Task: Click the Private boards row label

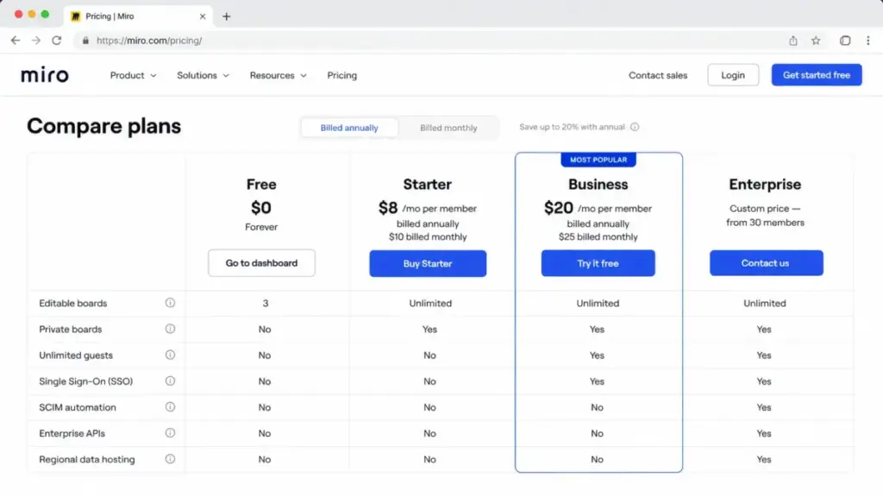Action: (x=71, y=329)
